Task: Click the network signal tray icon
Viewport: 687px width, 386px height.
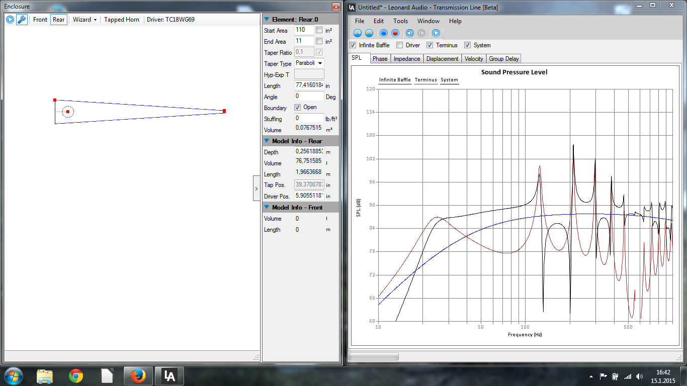Action: [x=627, y=376]
